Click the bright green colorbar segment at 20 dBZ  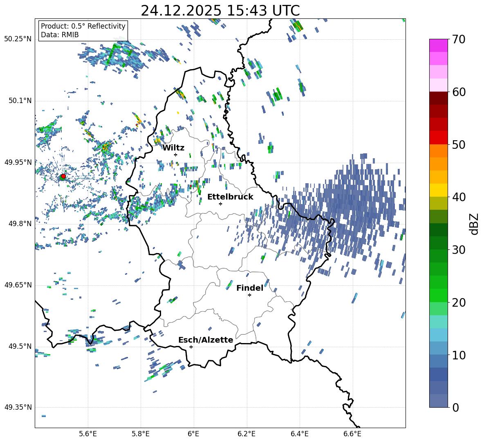pos(438,295)
